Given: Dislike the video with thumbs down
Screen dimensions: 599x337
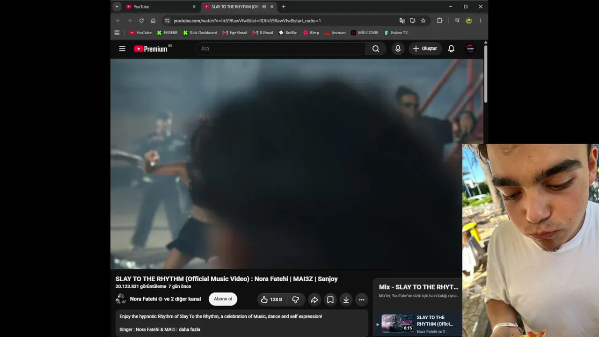Looking at the screenshot, I should pyautogui.click(x=296, y=300).
